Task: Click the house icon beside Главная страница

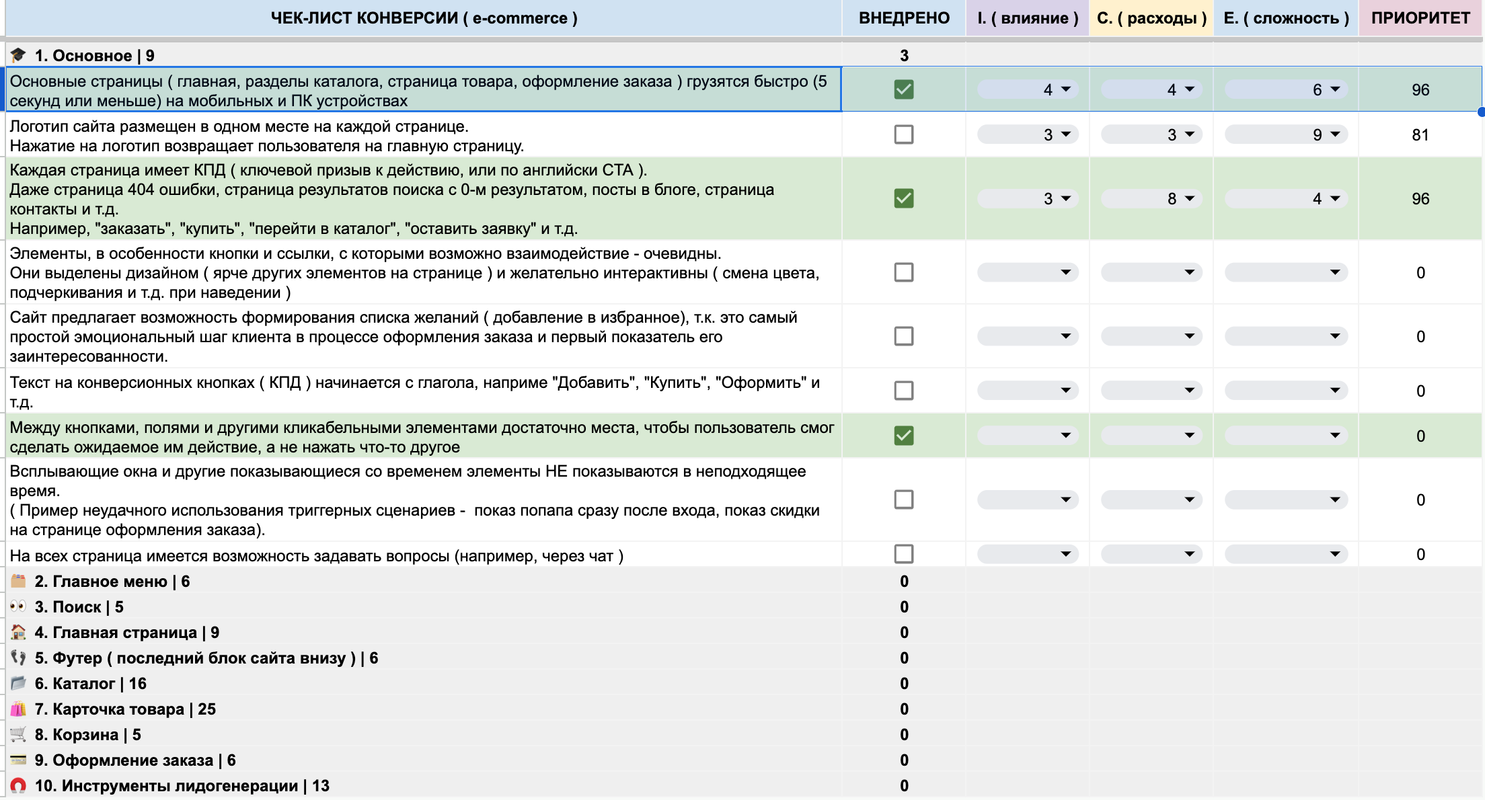Action: pos(18,632)
